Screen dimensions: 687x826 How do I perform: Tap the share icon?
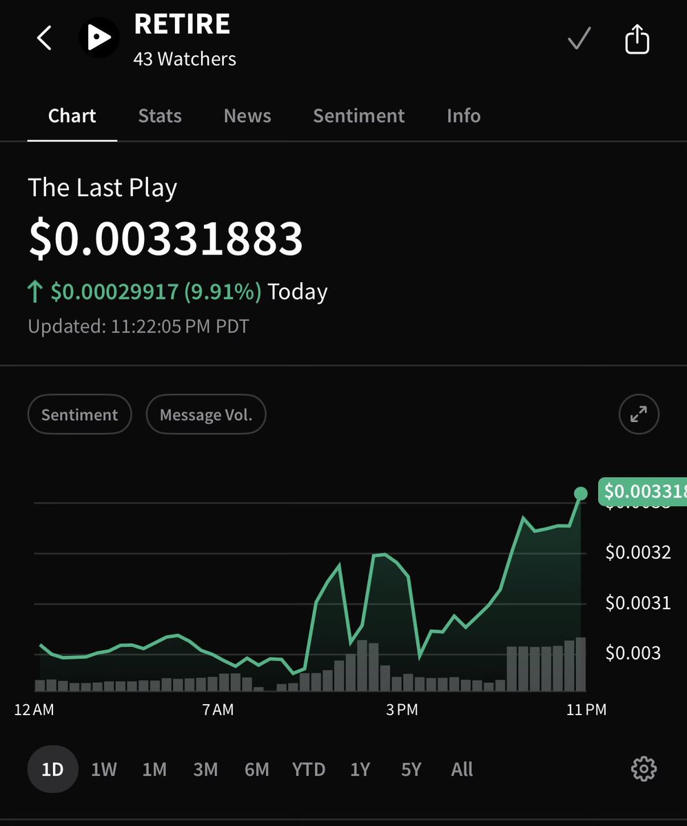(637, 39)
